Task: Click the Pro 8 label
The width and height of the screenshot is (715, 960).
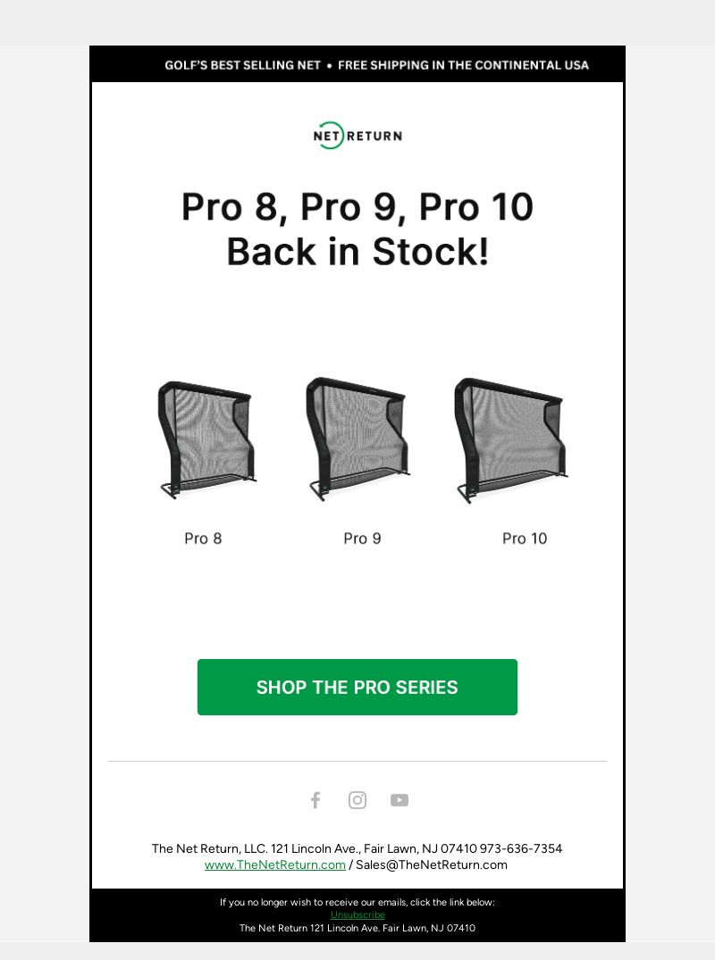Action: click(x=203, y=538)
